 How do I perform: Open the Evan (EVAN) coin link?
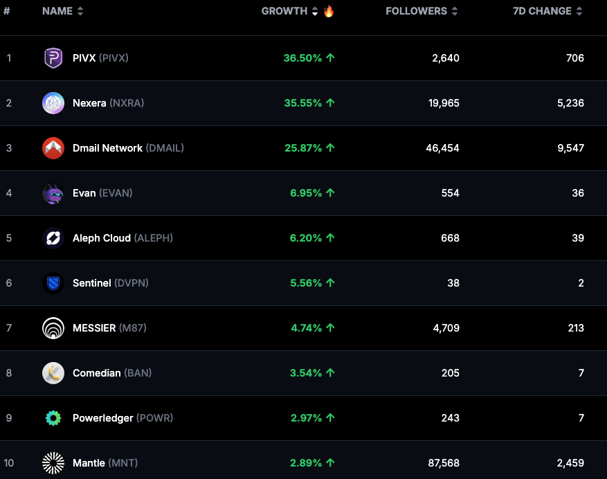pyautogui.click(x=102, y=193)
